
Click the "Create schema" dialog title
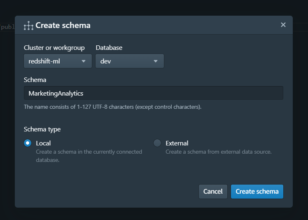pyautogui.click(x=63, y=26)
